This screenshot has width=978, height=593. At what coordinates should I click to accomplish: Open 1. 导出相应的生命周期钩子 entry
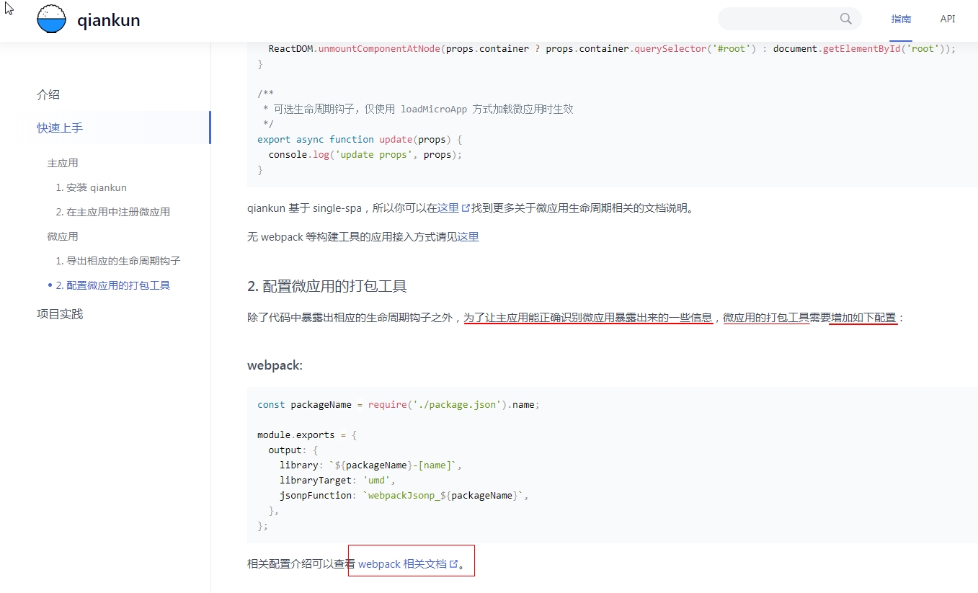click(118, 261)
